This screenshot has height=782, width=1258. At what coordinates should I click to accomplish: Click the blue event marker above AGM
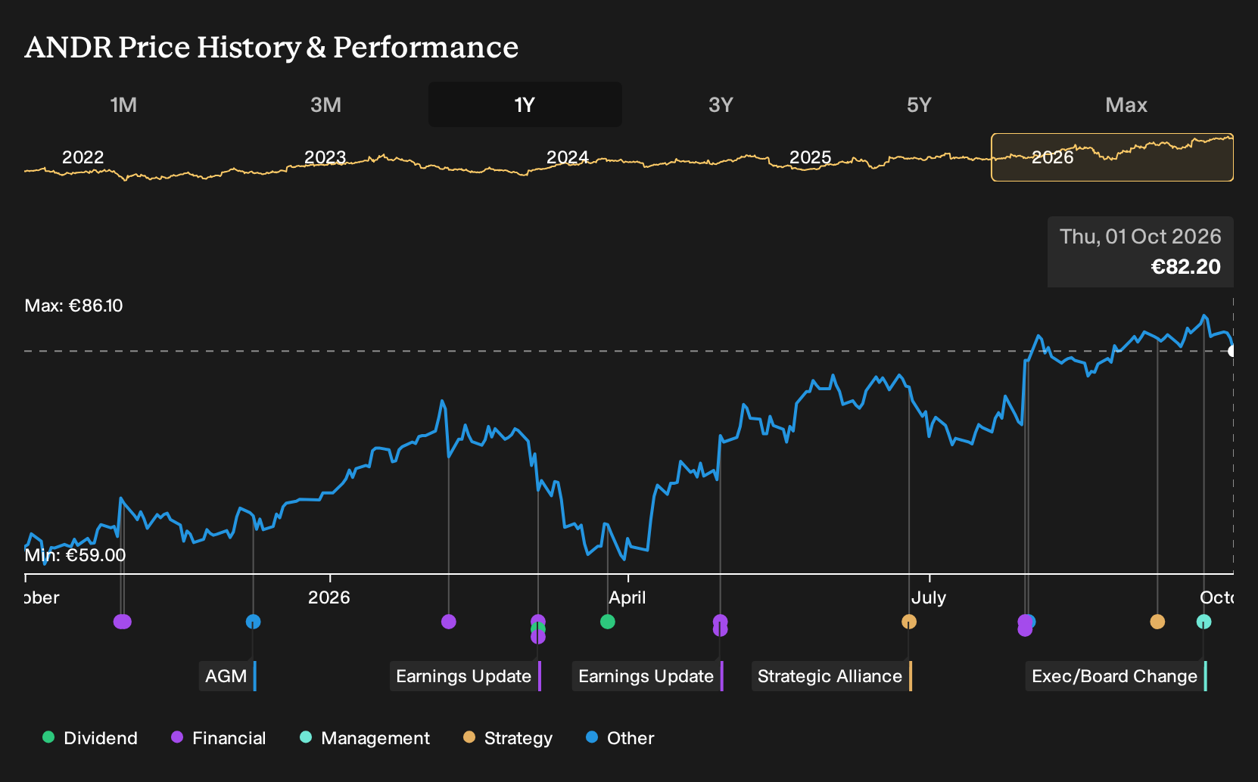coord(254,622)
